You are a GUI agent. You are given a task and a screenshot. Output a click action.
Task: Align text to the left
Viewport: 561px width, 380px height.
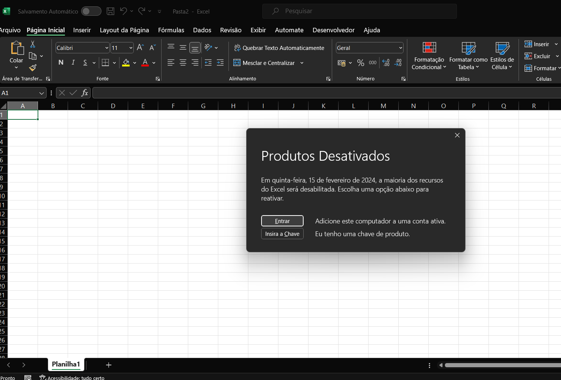[x=171, y=63]
